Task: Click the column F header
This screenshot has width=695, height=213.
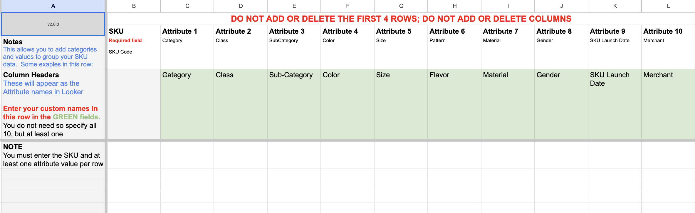Action: (x=347, y=6)
